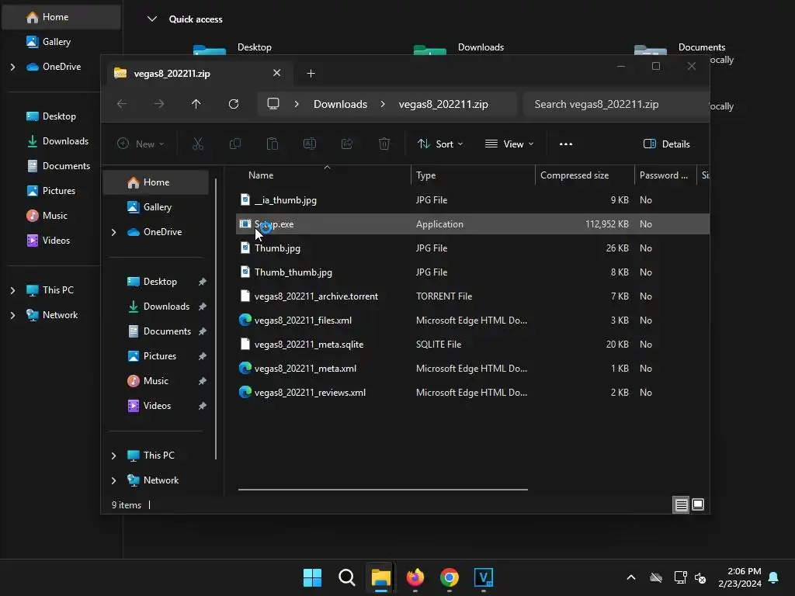
Task: Open Firefox from the taskbar
Action: [415, 577]
